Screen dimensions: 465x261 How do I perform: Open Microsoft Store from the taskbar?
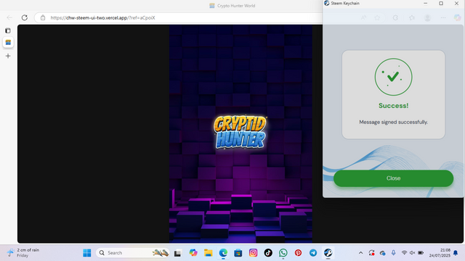(238, 253)
